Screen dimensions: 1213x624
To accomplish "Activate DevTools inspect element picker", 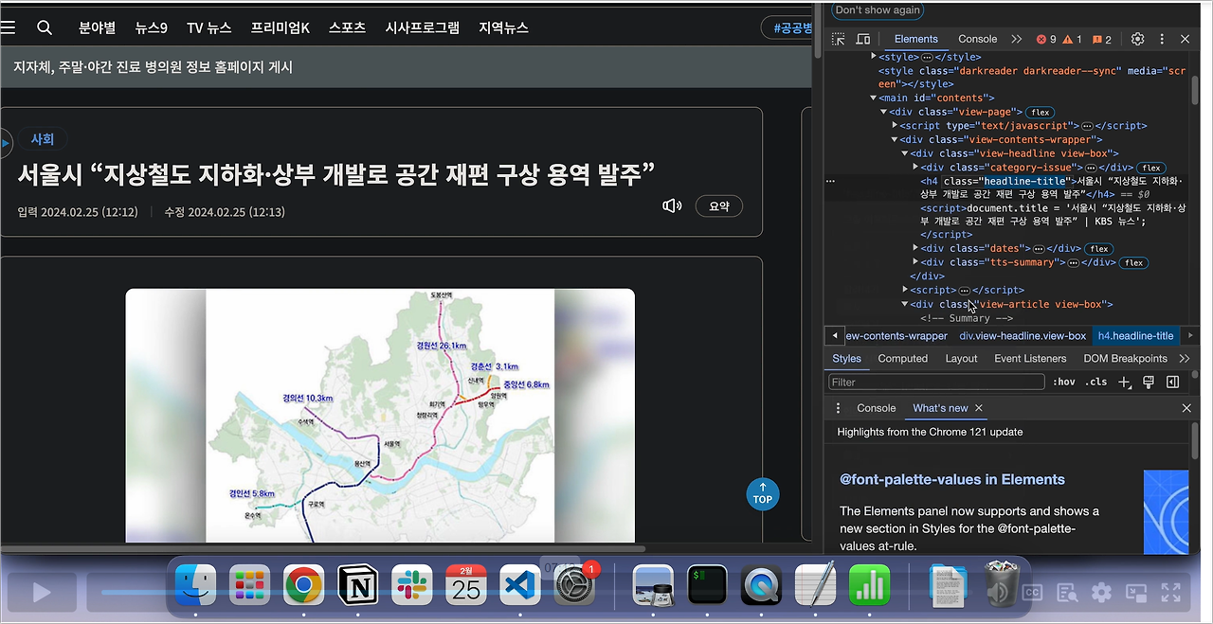I will (x=839, y=39).
